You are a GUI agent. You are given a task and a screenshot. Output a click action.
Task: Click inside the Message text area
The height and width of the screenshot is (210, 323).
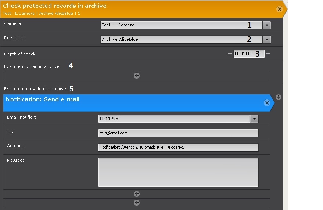click(x=178, y=172)
